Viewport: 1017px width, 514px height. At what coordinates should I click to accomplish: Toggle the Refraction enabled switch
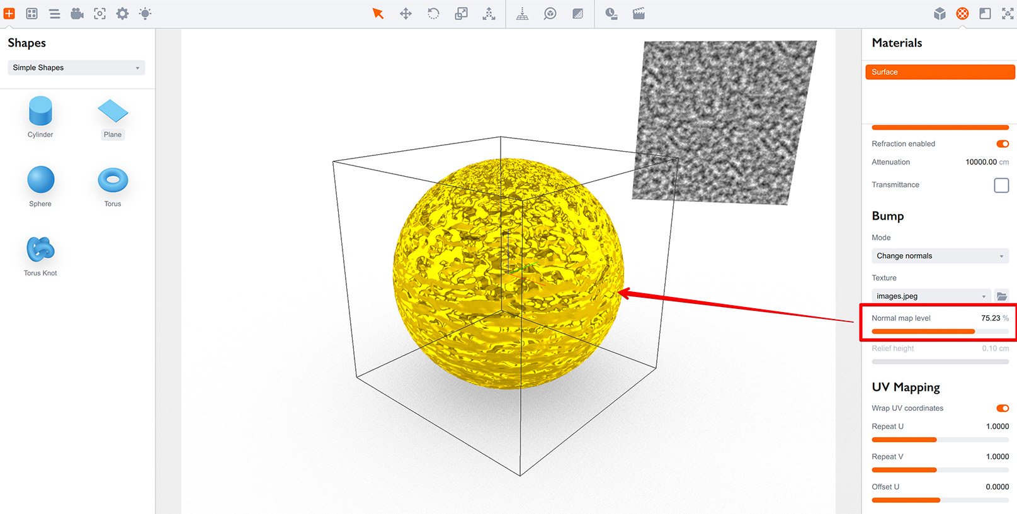tap(1003, 143)
